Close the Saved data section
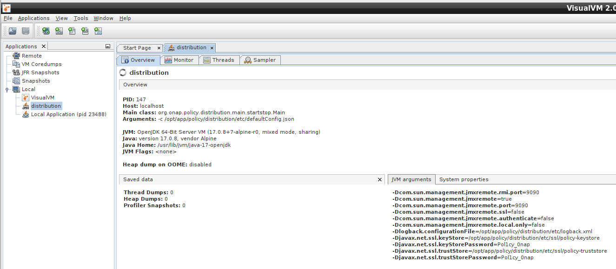Image resolution: width=616 pixels, height=269 pixels. point(380,179)
